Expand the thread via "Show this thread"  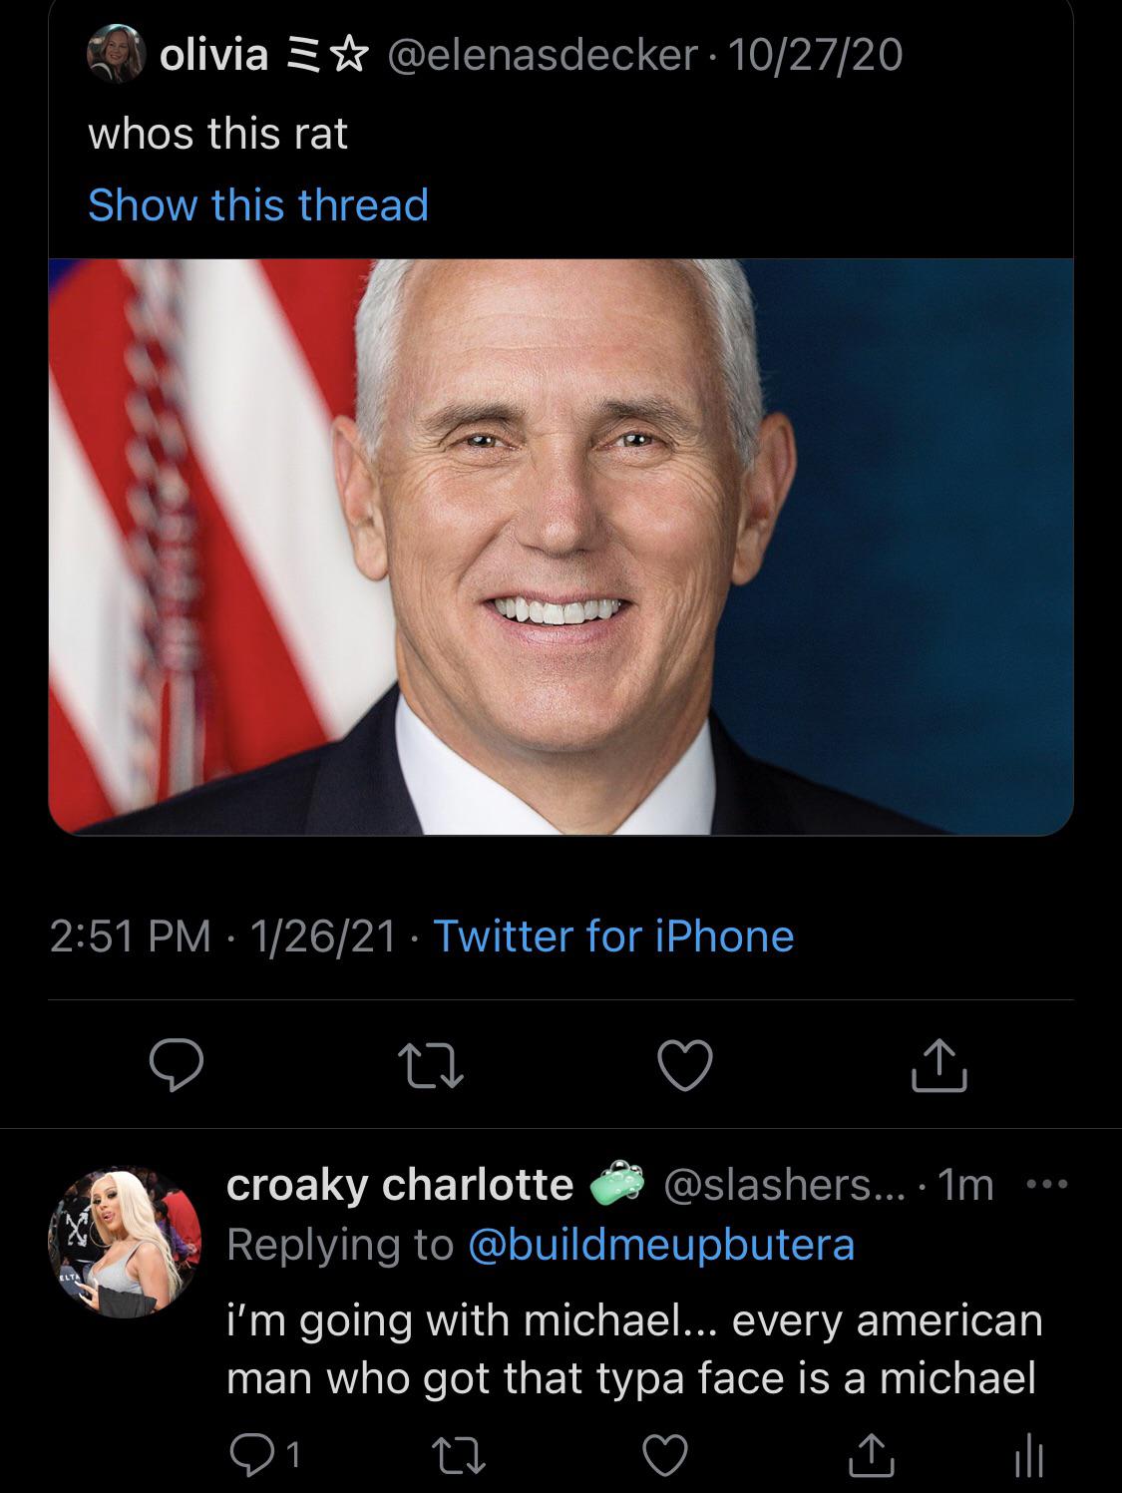coord(257,205)
